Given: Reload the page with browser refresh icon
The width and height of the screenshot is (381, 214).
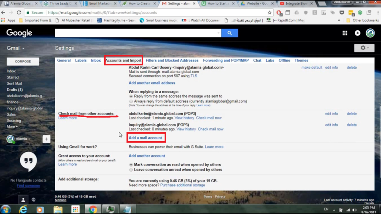Looking at the screenshot, I should click(x=19, y=13).
